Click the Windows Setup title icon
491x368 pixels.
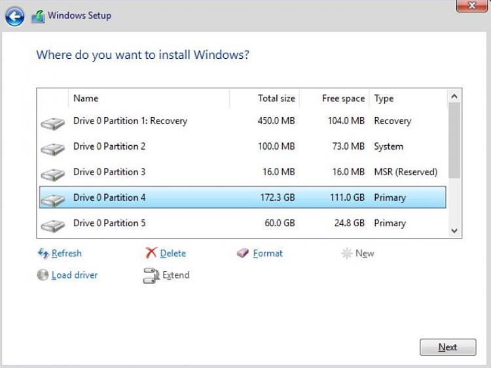(x=38, y=16)
